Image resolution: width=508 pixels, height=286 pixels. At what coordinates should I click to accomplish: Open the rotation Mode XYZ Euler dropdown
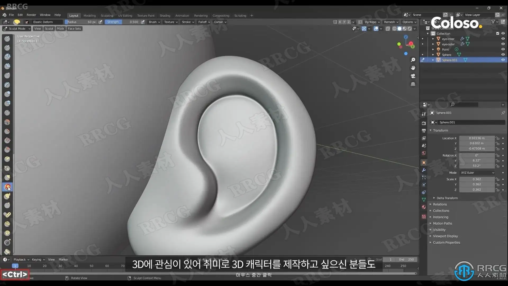point(477,173)
